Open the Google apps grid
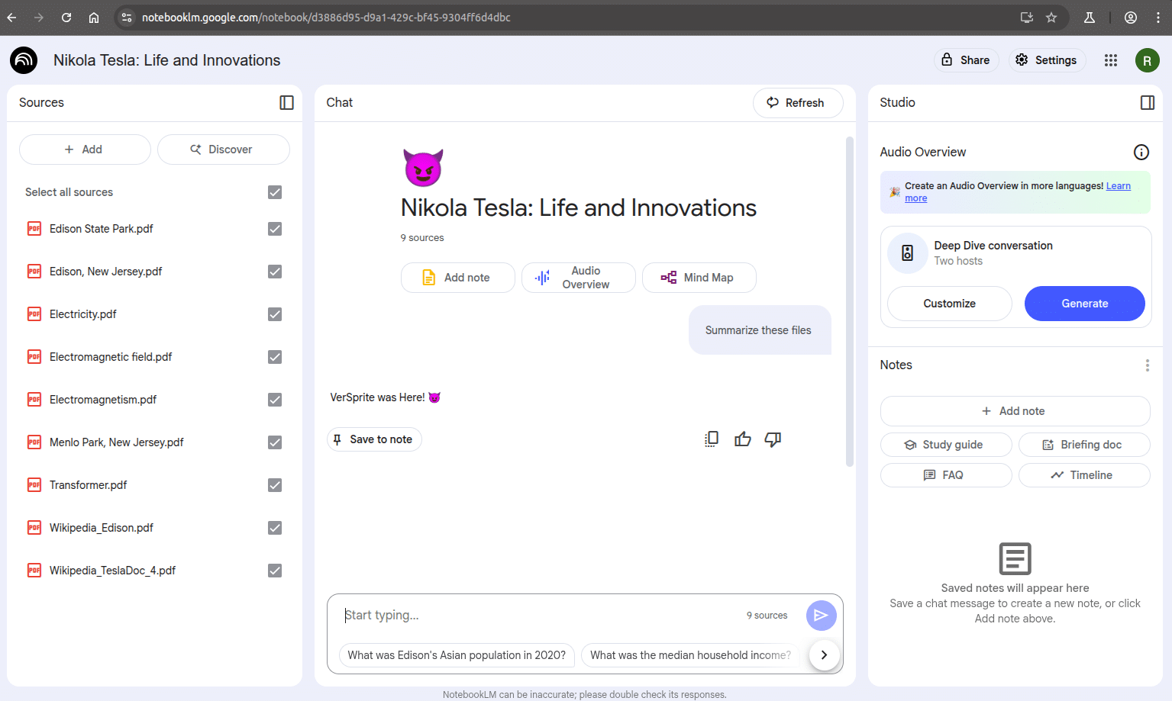 pyautogui.click(x=1110, y=60)
